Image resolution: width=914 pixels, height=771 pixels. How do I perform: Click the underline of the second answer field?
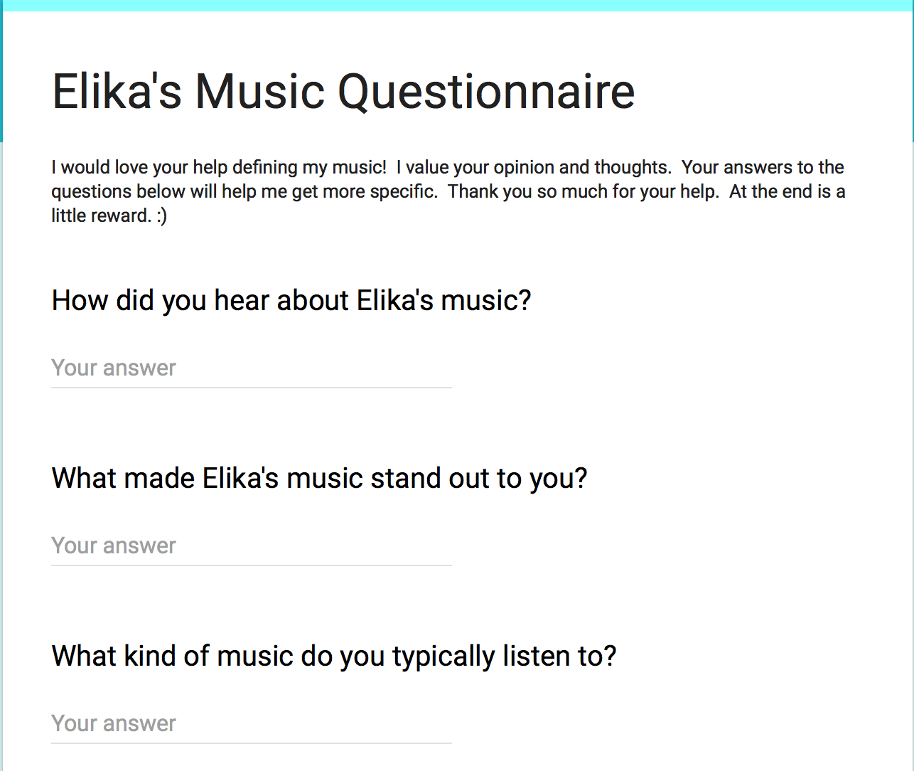(251, 565)
